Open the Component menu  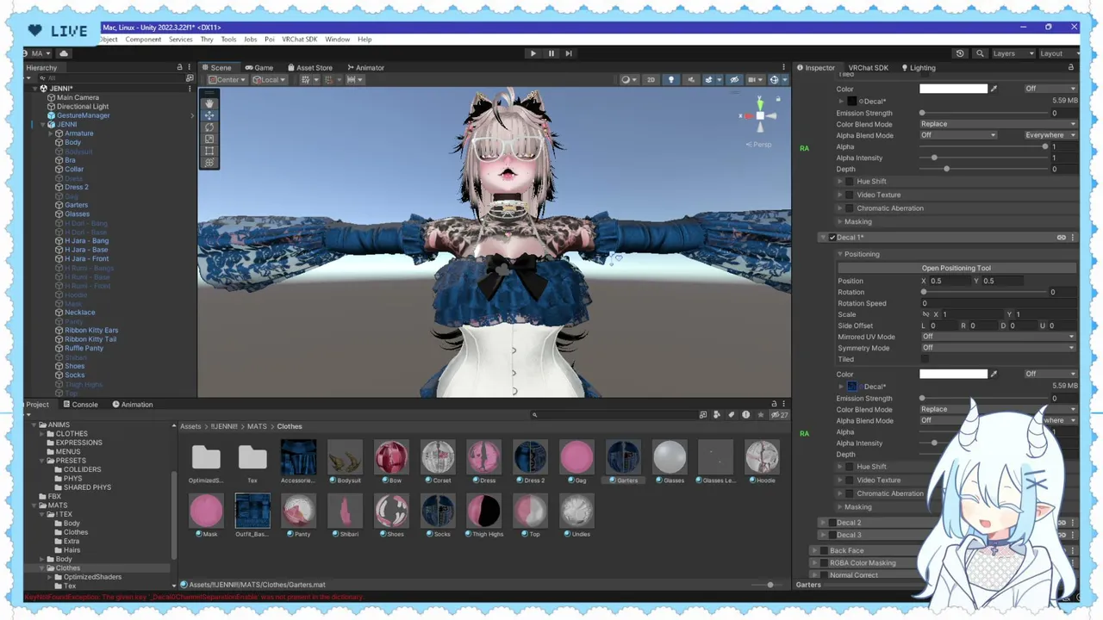coord(143,40)
